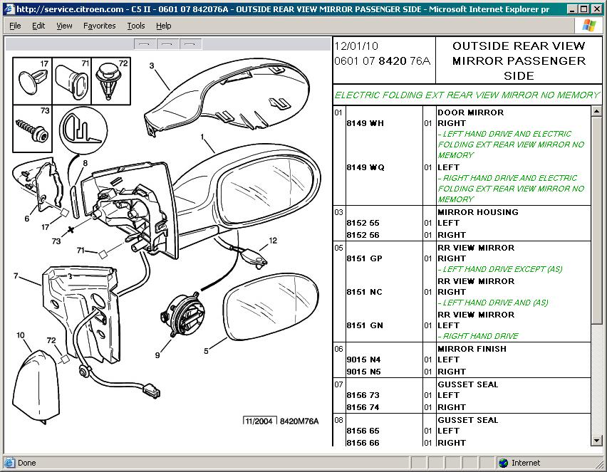Click the parts list scrollbar thumb
This screenshot has width=607, height=472.
point(596,220)
